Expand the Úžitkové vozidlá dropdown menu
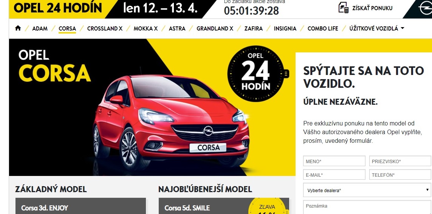 (x=376, y=28)
